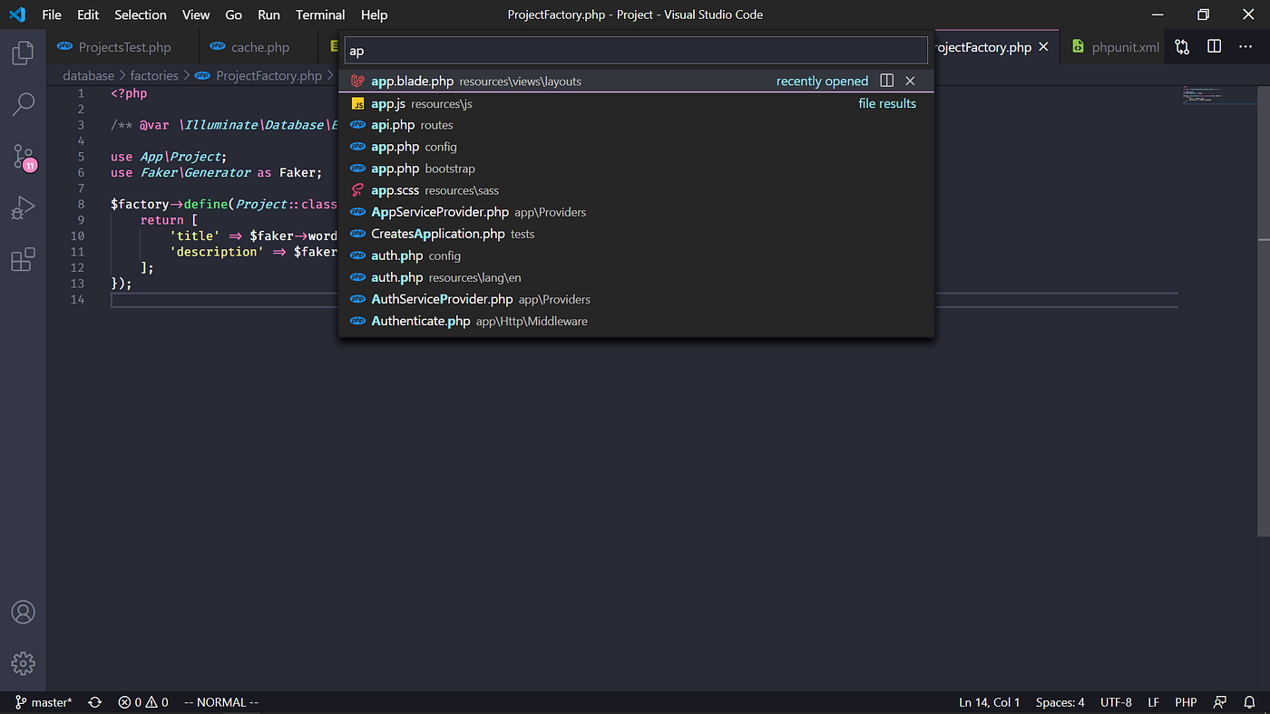Image resolution: width=1270 pixels, height=714 pixels.
Task: Open Source Control view with 11 badge
Action: coord(24,157)
